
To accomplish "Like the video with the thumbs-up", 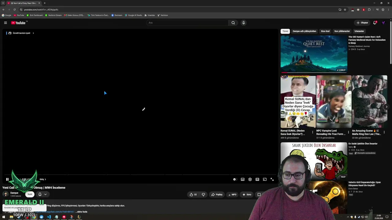I will pyautogui.click(x=193, y=194).
